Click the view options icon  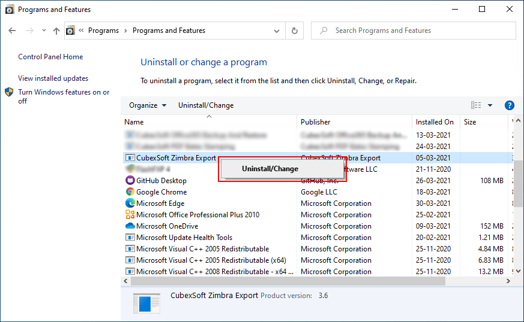click(x=476, y=105)
